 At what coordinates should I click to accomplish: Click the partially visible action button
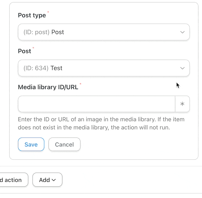(14, 180)
